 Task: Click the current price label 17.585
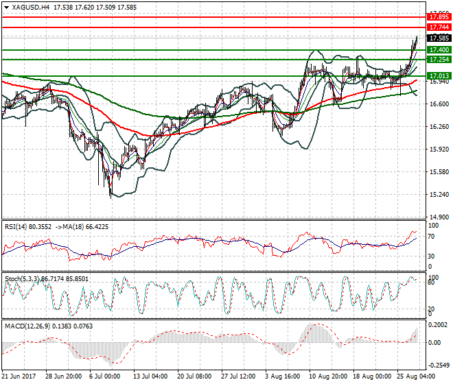(x=439, y=38)
